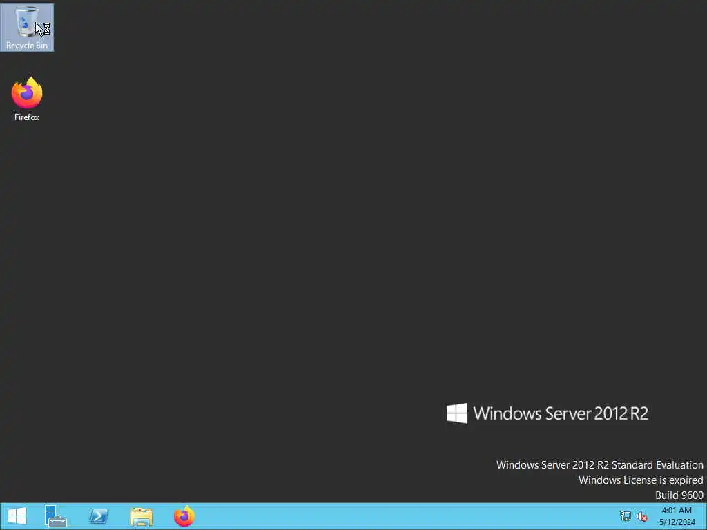The height and width of the screenshot is (530, 707).
Task: Open the Windows Start button
Action: point(17,516)
